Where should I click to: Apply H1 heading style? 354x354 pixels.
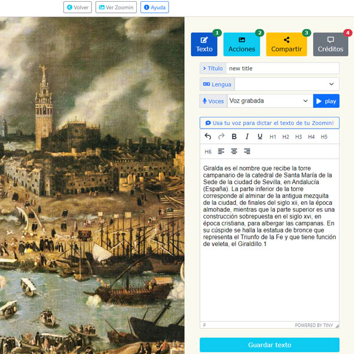click(x=273, y=137)
